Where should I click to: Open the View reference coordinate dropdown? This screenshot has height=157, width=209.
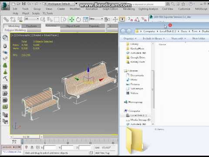[x=96, y=19]
